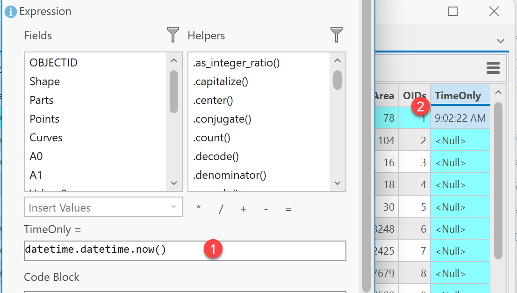
Task: Open the attribute table hamburger menu
Action: [x=493, y=68]
